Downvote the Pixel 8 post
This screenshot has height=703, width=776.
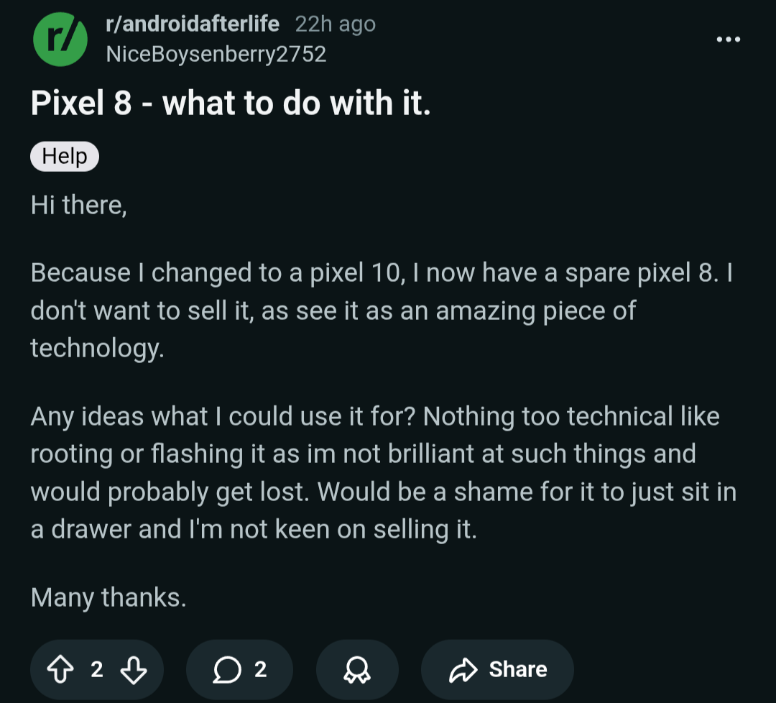click(133, 668)
